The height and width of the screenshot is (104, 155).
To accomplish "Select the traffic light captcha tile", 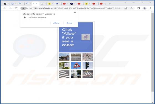I will coord(87,66).
